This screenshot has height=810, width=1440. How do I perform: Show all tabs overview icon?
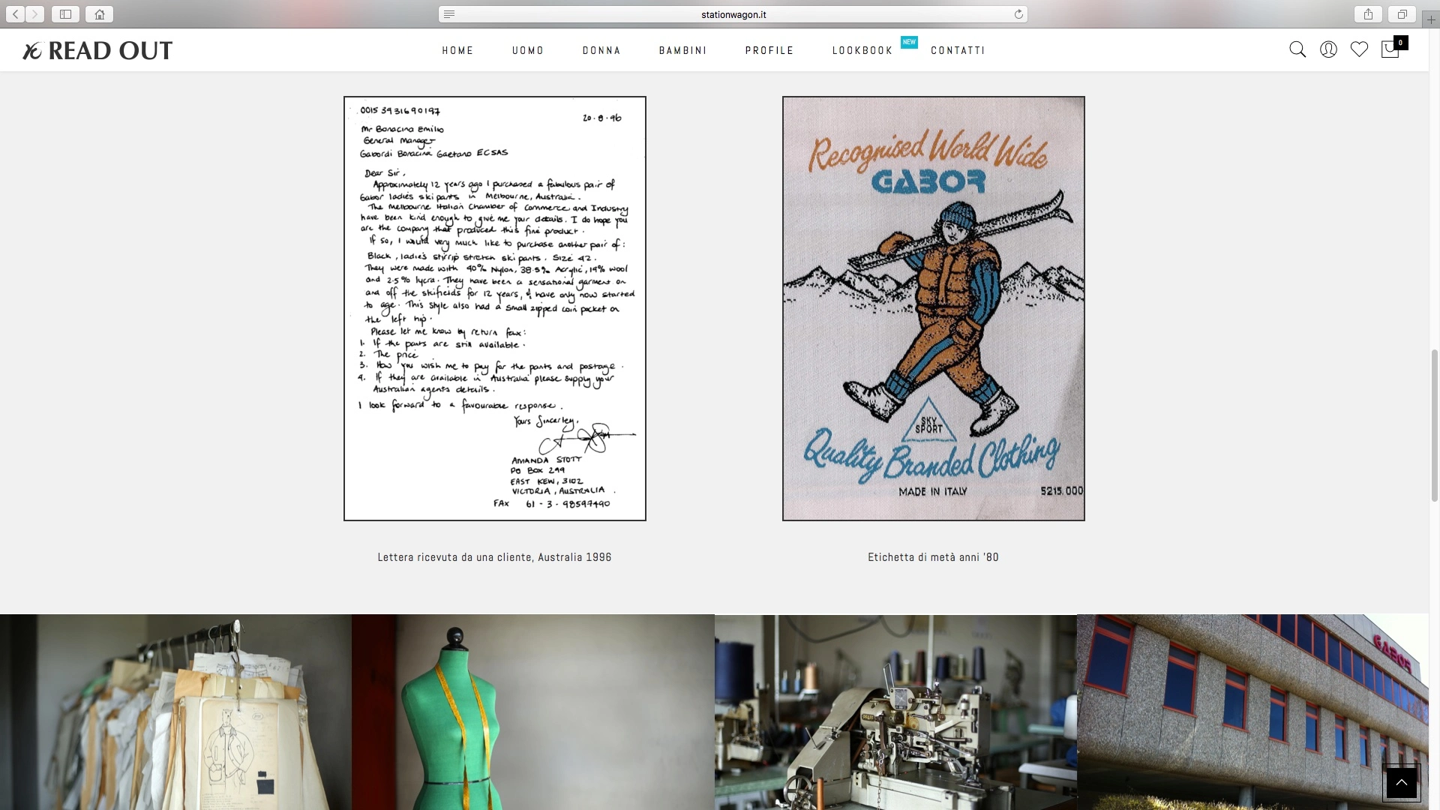[x=1402, y=14]
